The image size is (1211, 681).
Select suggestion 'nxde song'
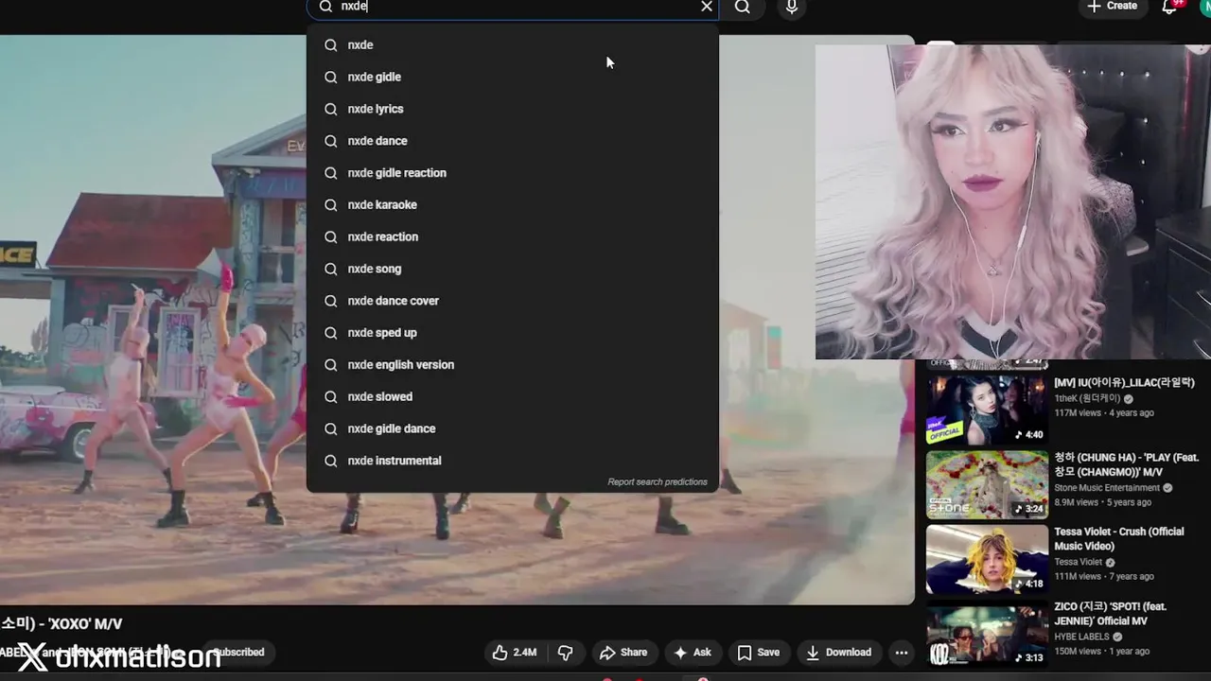(512, 269)
